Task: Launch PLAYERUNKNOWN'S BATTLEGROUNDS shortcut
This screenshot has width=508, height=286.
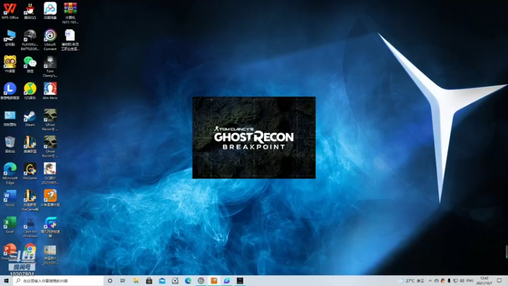Action: 30,40
